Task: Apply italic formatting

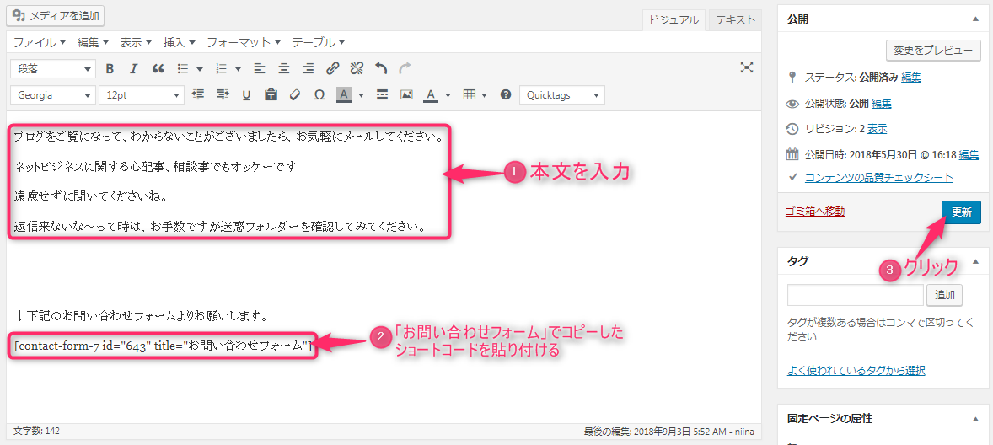Action: 133,68
